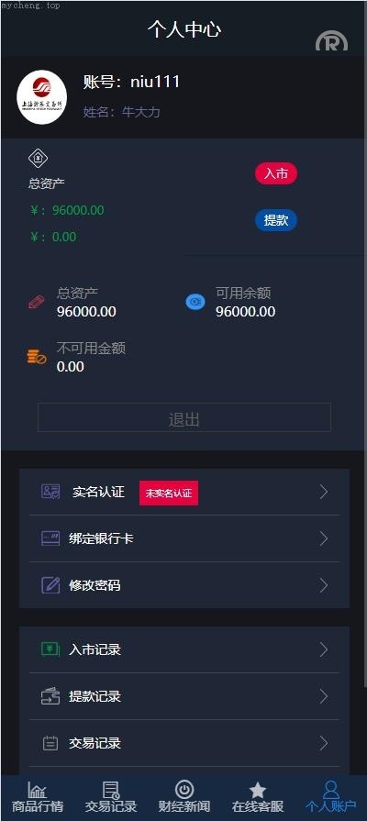Click the edit icon beside 修改密码
Screen dimensions: 367x821
coord(50,585)
